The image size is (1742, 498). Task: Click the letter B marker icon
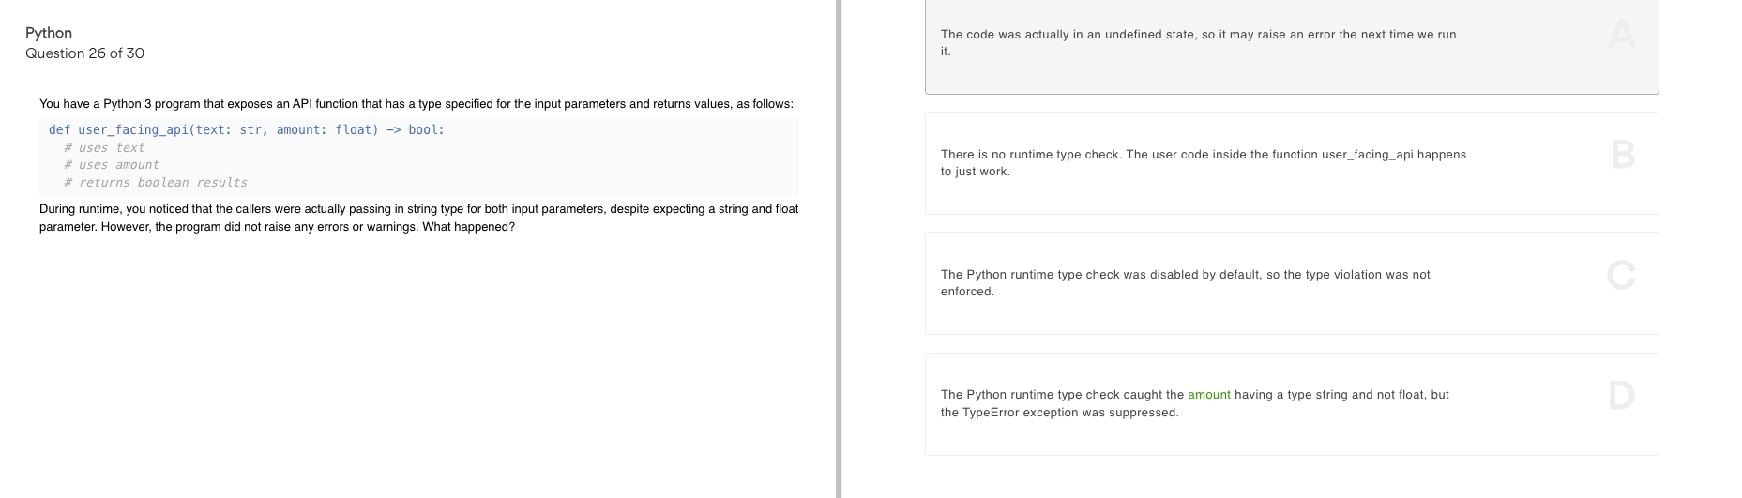click(1622, 155)
